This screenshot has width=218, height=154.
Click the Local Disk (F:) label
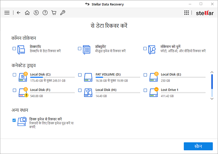[x=40, y=90]
